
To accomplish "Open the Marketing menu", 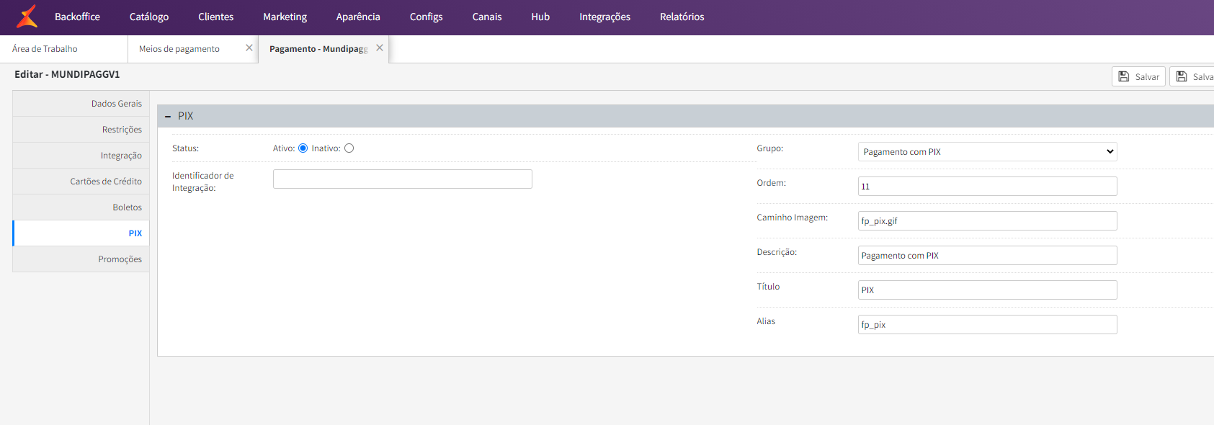I will point(285,17).
